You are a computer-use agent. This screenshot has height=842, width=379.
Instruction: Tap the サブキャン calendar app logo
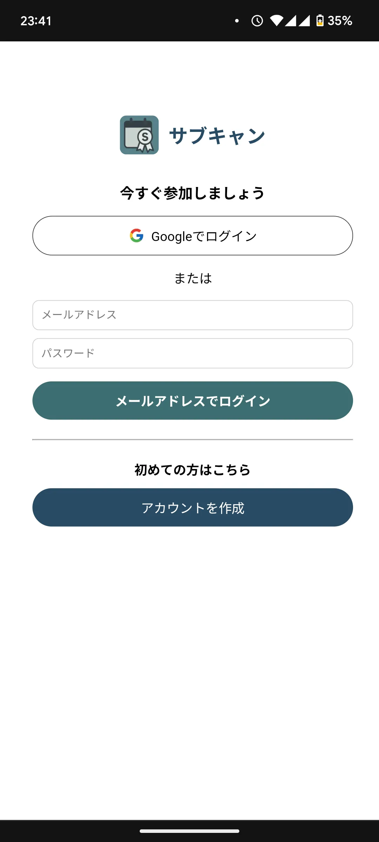[139, 135]
